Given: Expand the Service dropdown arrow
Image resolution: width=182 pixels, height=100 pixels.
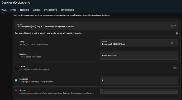Looking at the screenshot, I should [175, 25].
